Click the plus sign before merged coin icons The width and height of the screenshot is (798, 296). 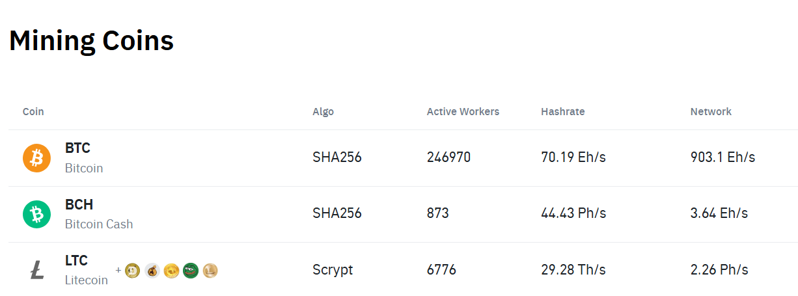point(118,270)
